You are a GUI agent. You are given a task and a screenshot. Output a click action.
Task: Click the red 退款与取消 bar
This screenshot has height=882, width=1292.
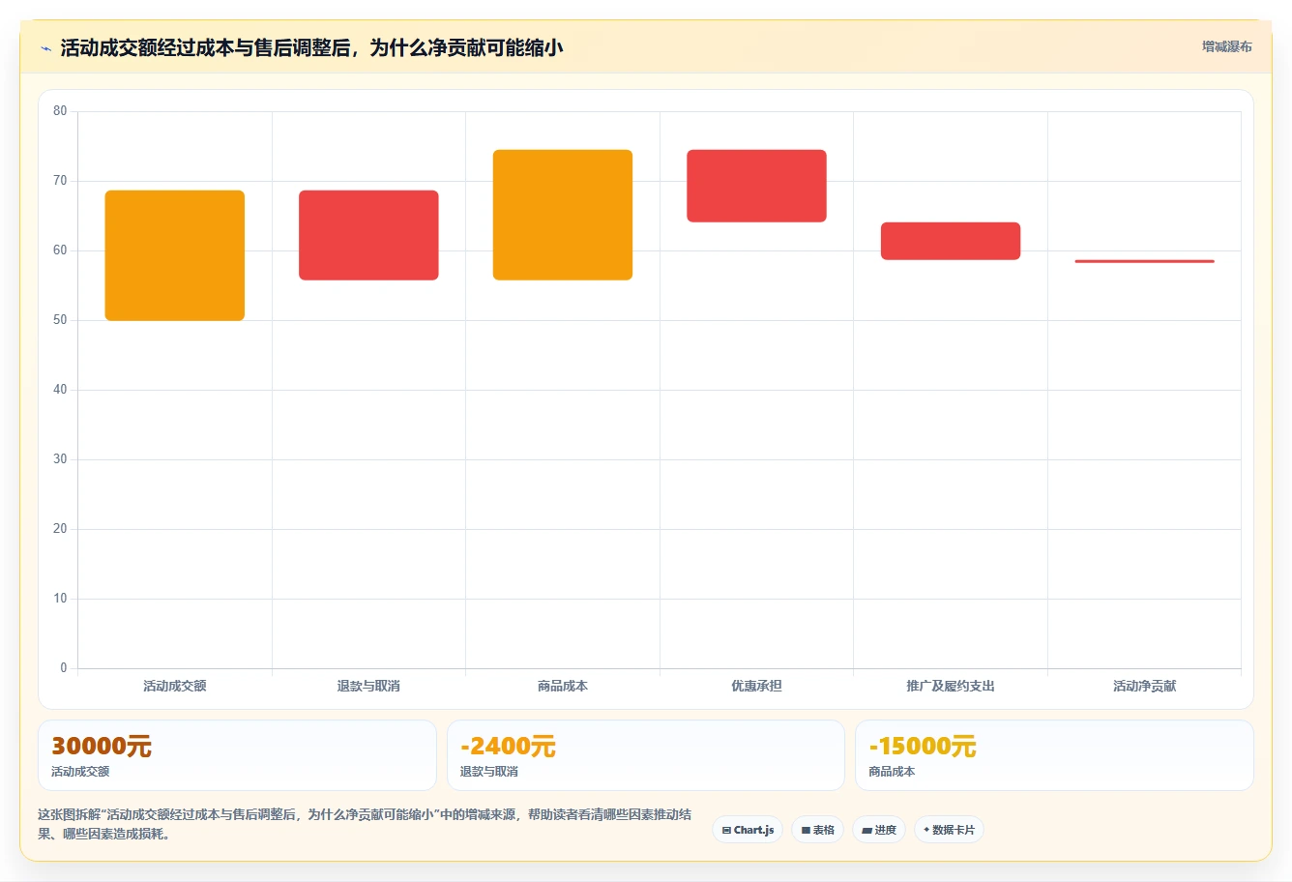coord(368,235)
